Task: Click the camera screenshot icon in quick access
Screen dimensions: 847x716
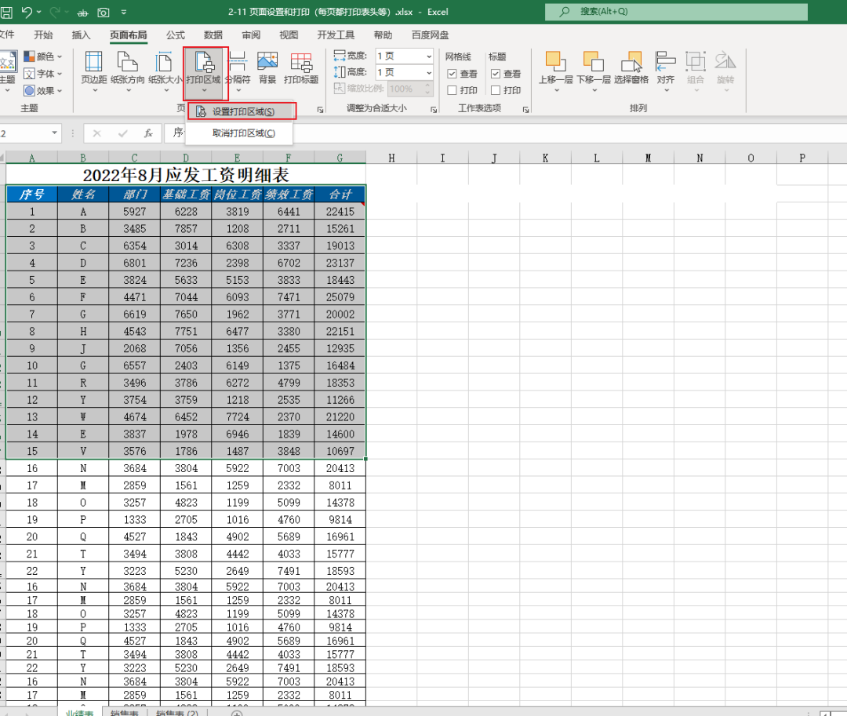Action: tap(104, 12)
